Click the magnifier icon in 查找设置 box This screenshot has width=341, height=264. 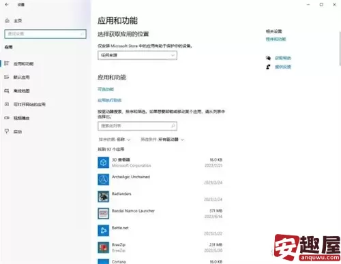(x=81, y=34)
